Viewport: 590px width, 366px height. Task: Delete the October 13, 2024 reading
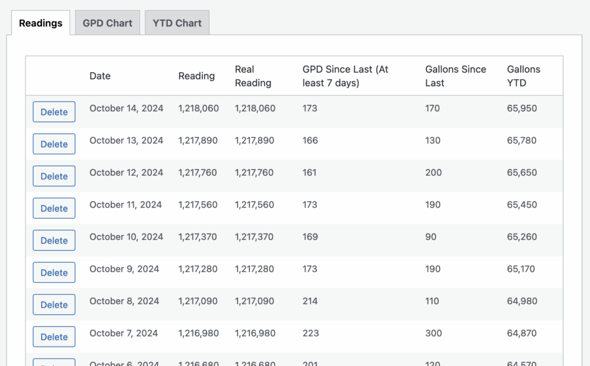54,144
